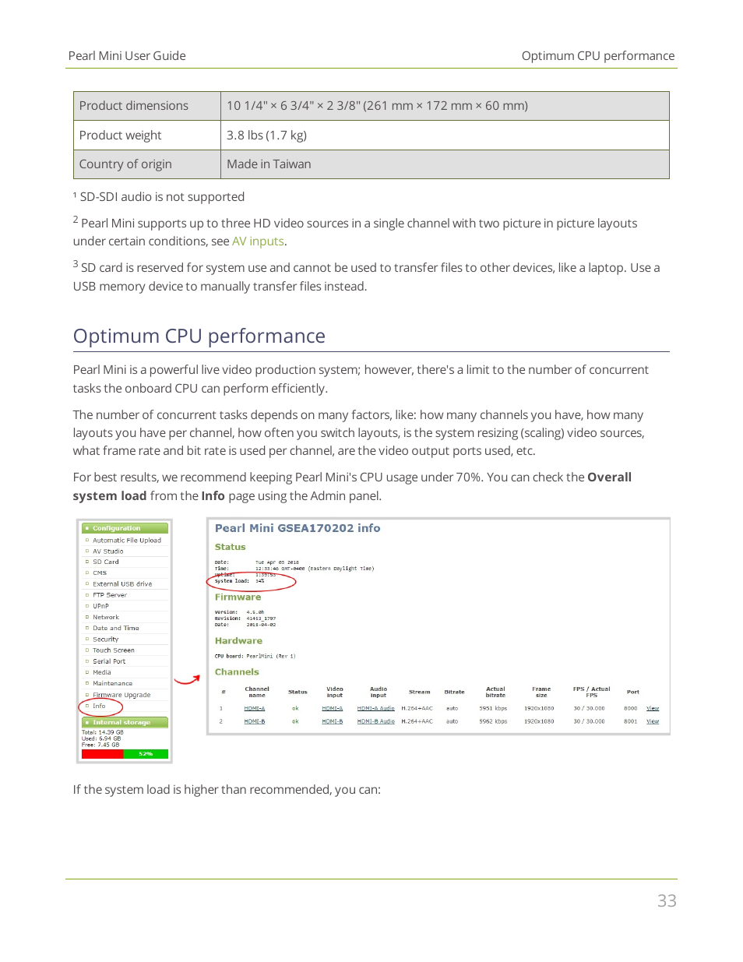This screenshot has height=962, width=743.
Task: Open HDMI-A channel name link
Action: click(255, 709)
